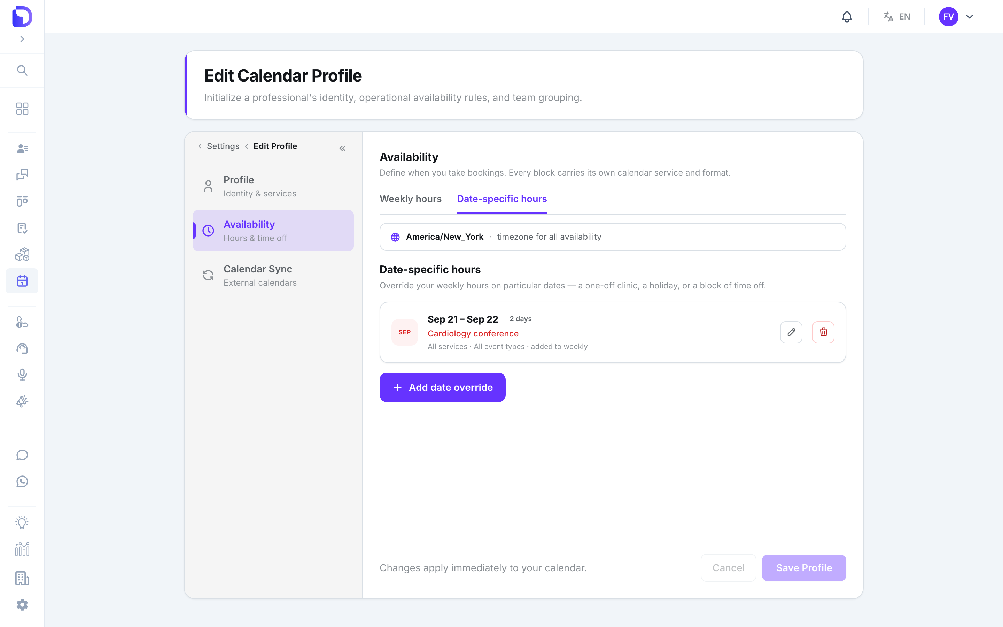
Task: Open the EN language selector
Action: click(896, 17)
